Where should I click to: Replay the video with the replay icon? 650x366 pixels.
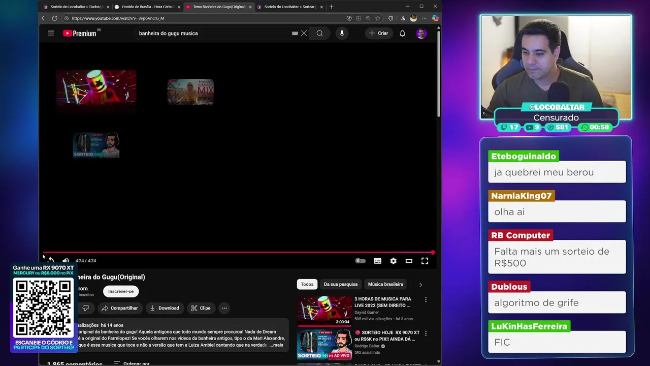pos(51,260)
